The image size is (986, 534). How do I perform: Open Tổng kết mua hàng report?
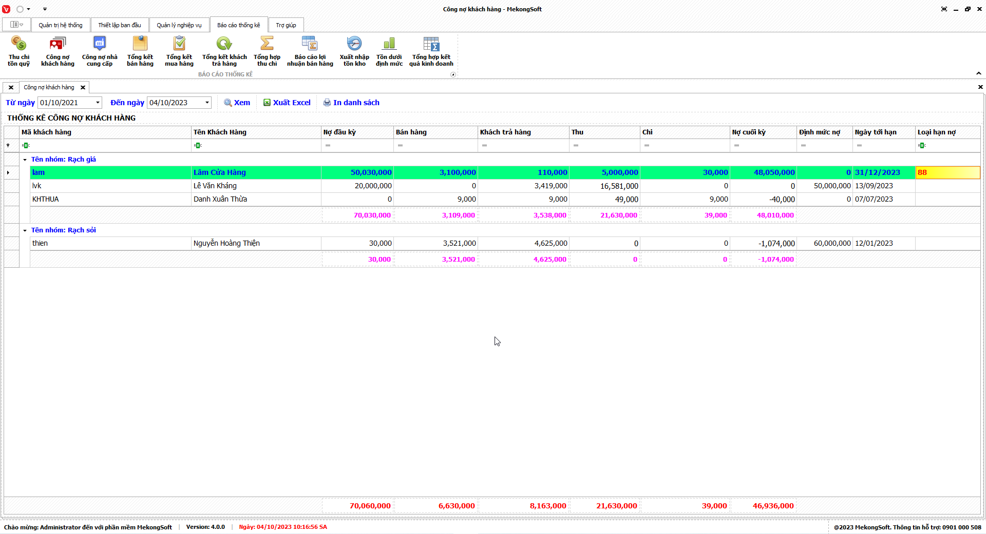pyautogui.click(x=179, y=51)
